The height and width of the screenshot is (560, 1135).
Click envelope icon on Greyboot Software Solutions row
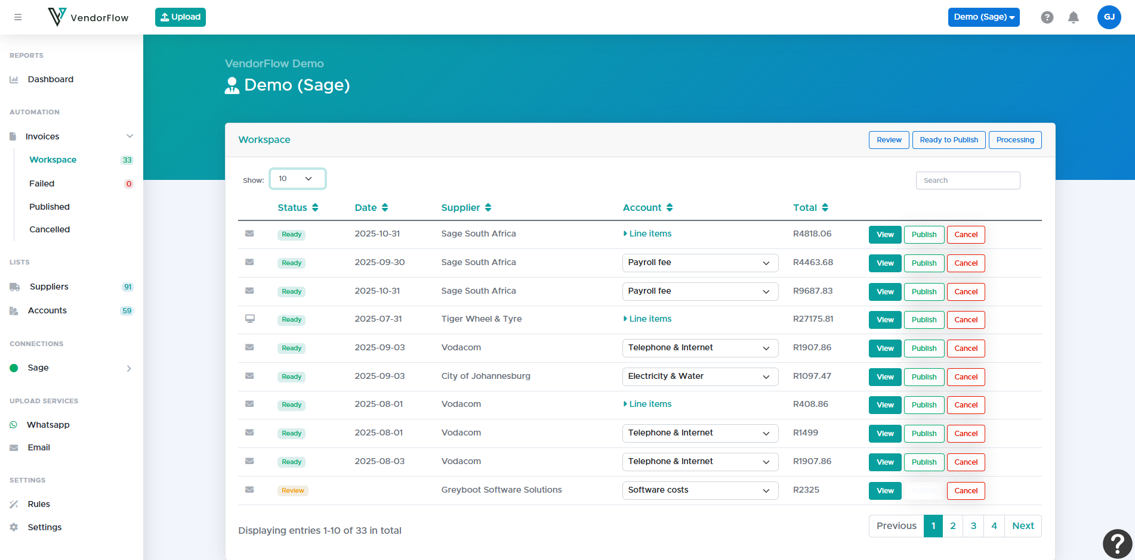pos(249,490)
